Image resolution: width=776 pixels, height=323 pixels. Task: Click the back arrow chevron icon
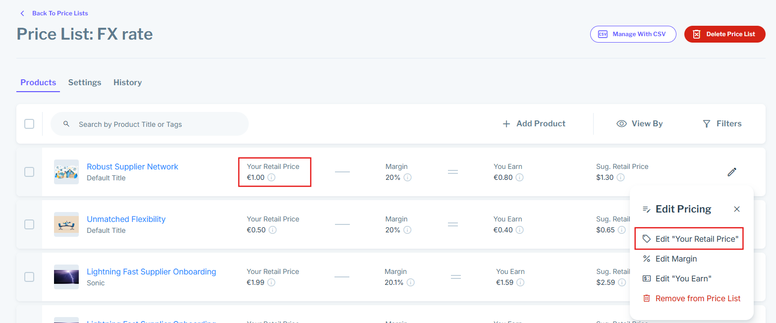click(x=22, y=13)
